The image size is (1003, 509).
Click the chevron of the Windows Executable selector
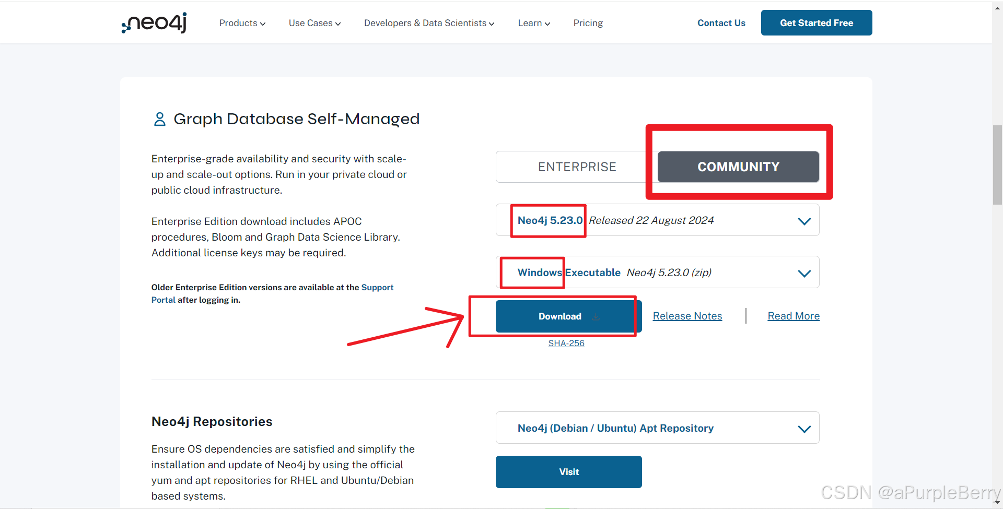click(x=804, y=273)
